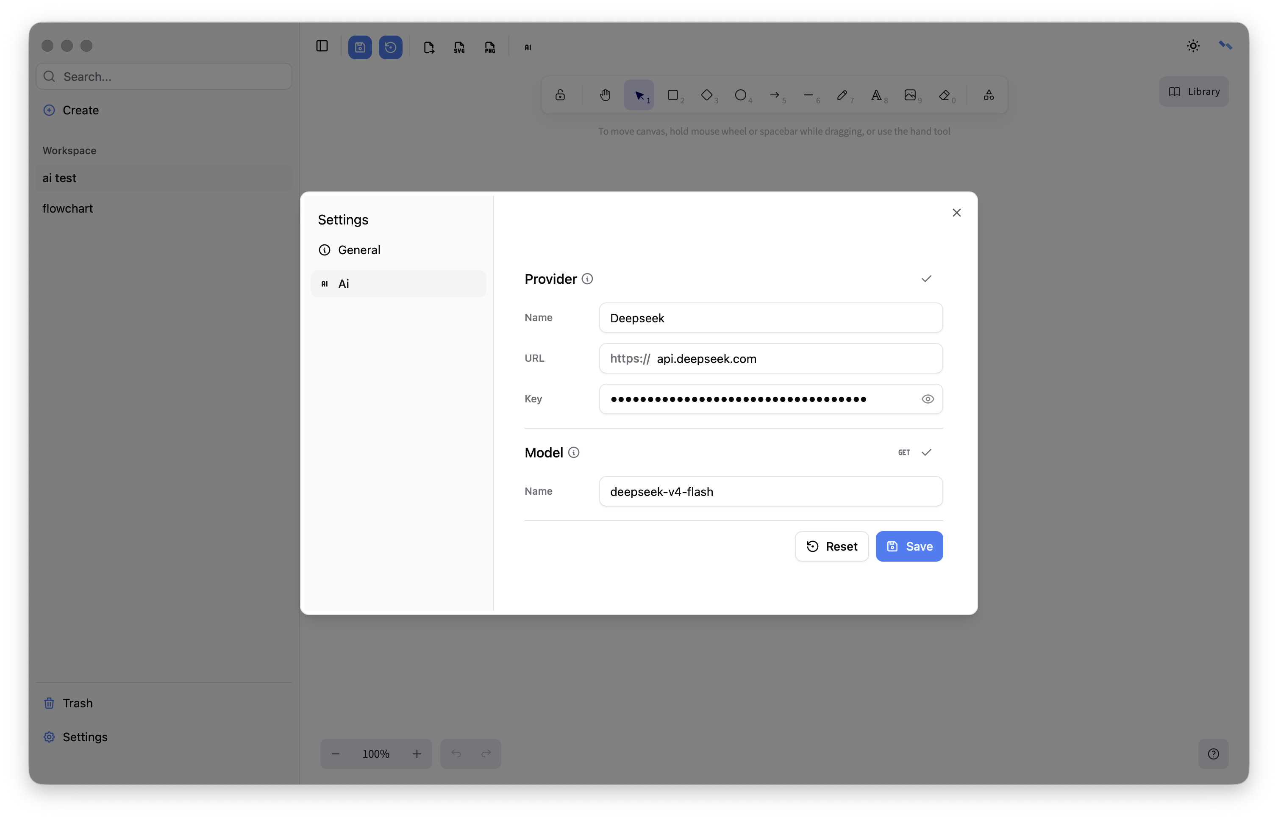
Task: Open the more shapes tools icon
Action: [989, 95]
